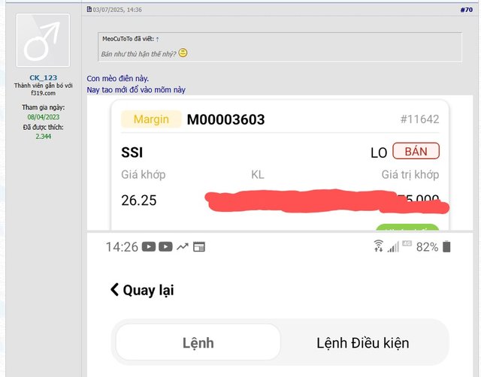Click the matched price 26.25
Screen dimensions: 481x377
click(x=139, y=201)
